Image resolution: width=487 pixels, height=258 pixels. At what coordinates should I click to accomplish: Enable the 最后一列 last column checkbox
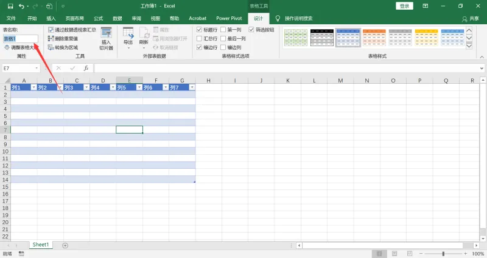pyautogui.click(x=223, y=38)
